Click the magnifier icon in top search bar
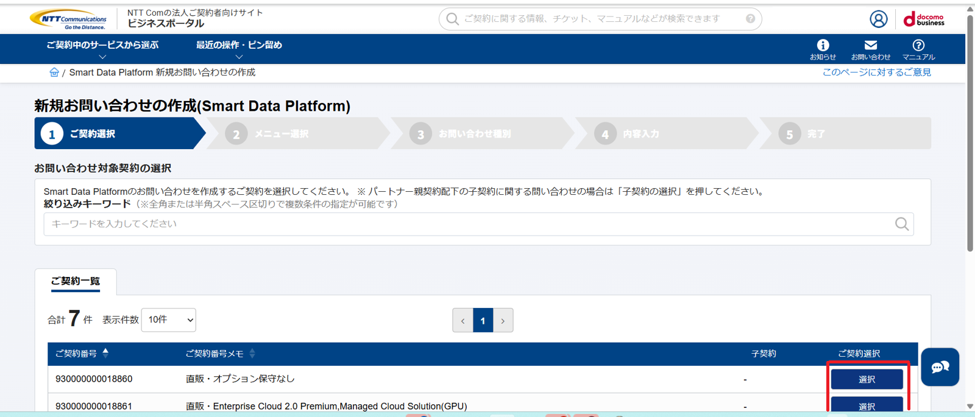The height and width of the screenshot is (417, 975). coord(452,19)
